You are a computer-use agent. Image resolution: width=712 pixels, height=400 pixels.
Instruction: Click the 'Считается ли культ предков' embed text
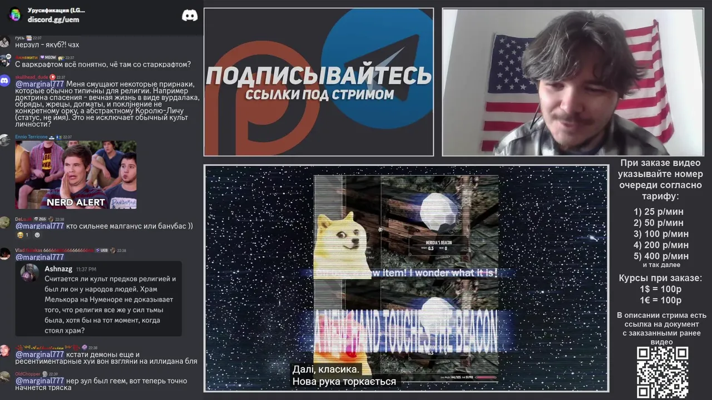click(110, 304)
